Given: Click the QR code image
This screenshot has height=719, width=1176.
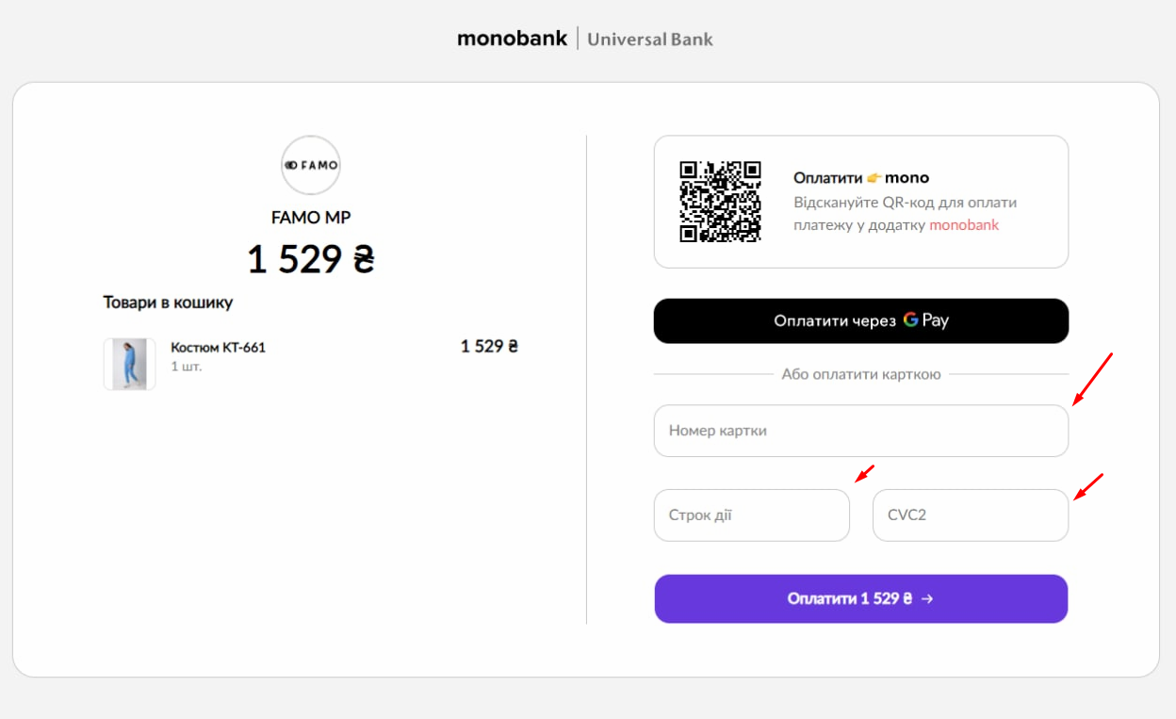Looking at the screenshot, I should point(720,202).
